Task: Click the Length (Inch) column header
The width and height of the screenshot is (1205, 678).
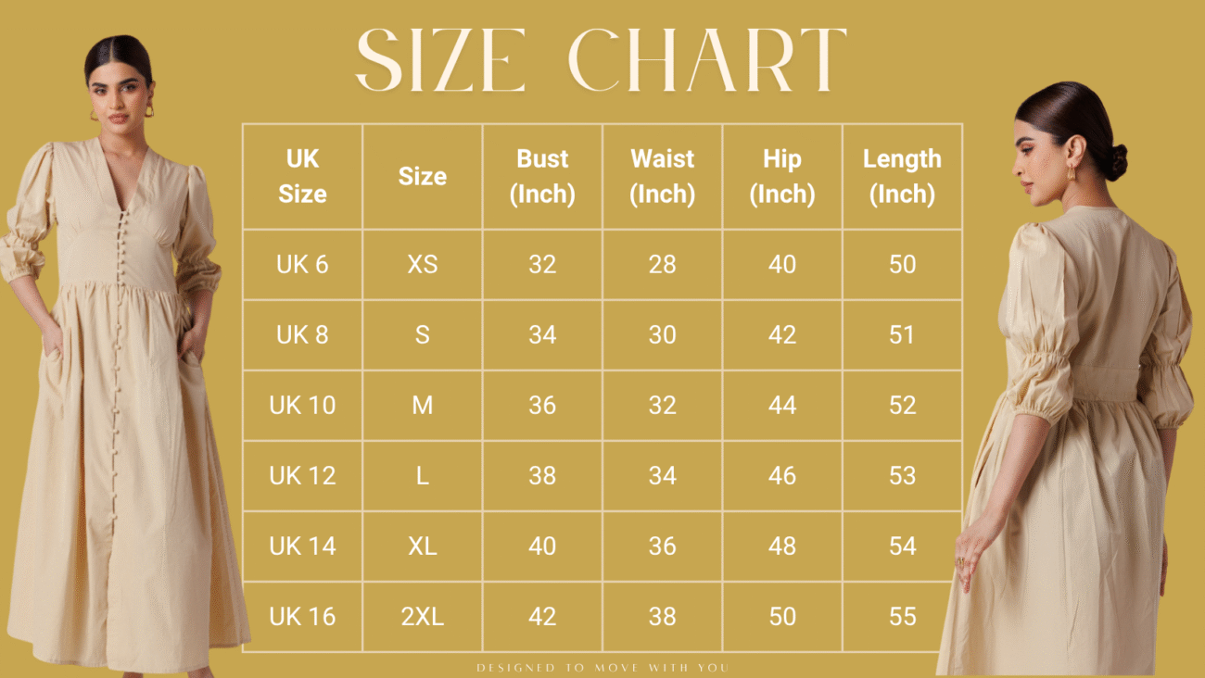Action: coord(902,176)
